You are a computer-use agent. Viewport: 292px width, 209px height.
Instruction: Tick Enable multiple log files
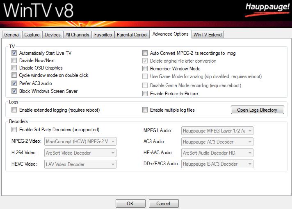click(x=145, y=110)
